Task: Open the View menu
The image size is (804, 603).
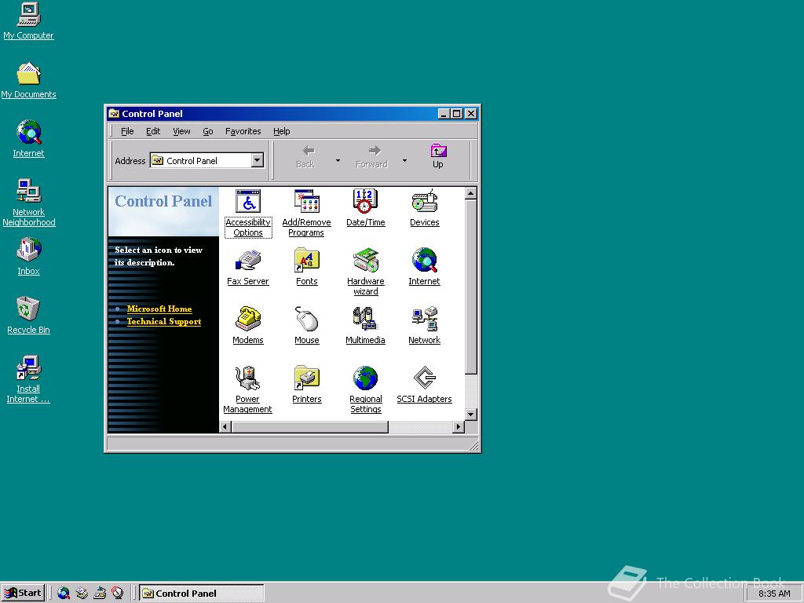Action: 181,131
